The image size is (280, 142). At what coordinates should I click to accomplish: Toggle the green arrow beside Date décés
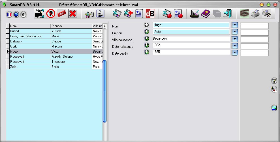coord(147,52)
